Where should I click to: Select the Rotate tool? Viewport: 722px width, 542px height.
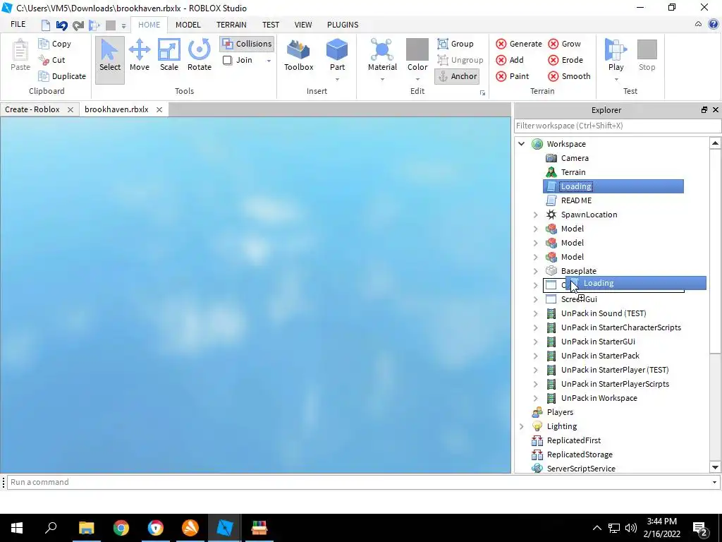click(200, 55)
